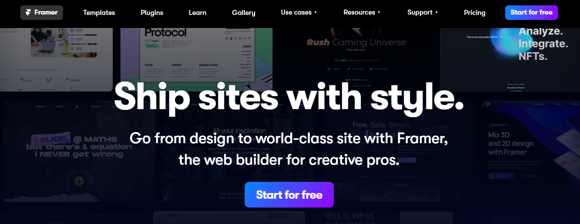
Task: Go to the Plugins page
Action: coord(152,13)
